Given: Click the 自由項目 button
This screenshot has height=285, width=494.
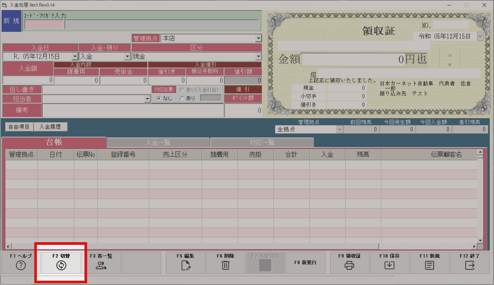Looking at the screenshot, I should (19, 127).
